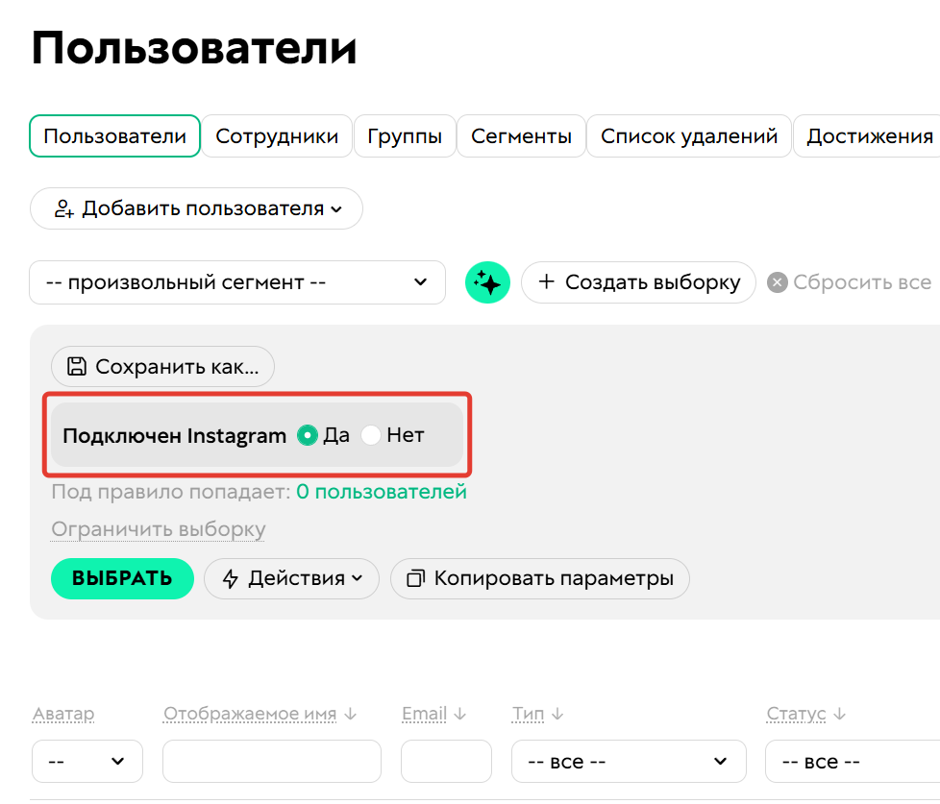Image resolution: width=940 pixels, height=804 pixels.
Task: Click the green AI sparkle icon button
Action: tap(487, 282)
